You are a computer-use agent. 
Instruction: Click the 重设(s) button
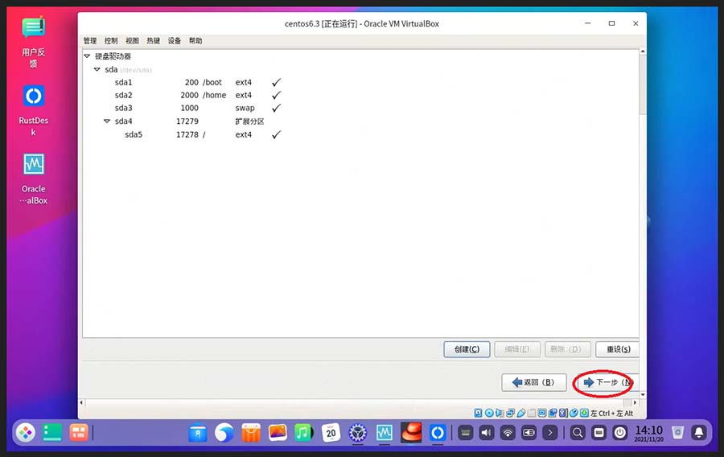click(x=617, y=349)
